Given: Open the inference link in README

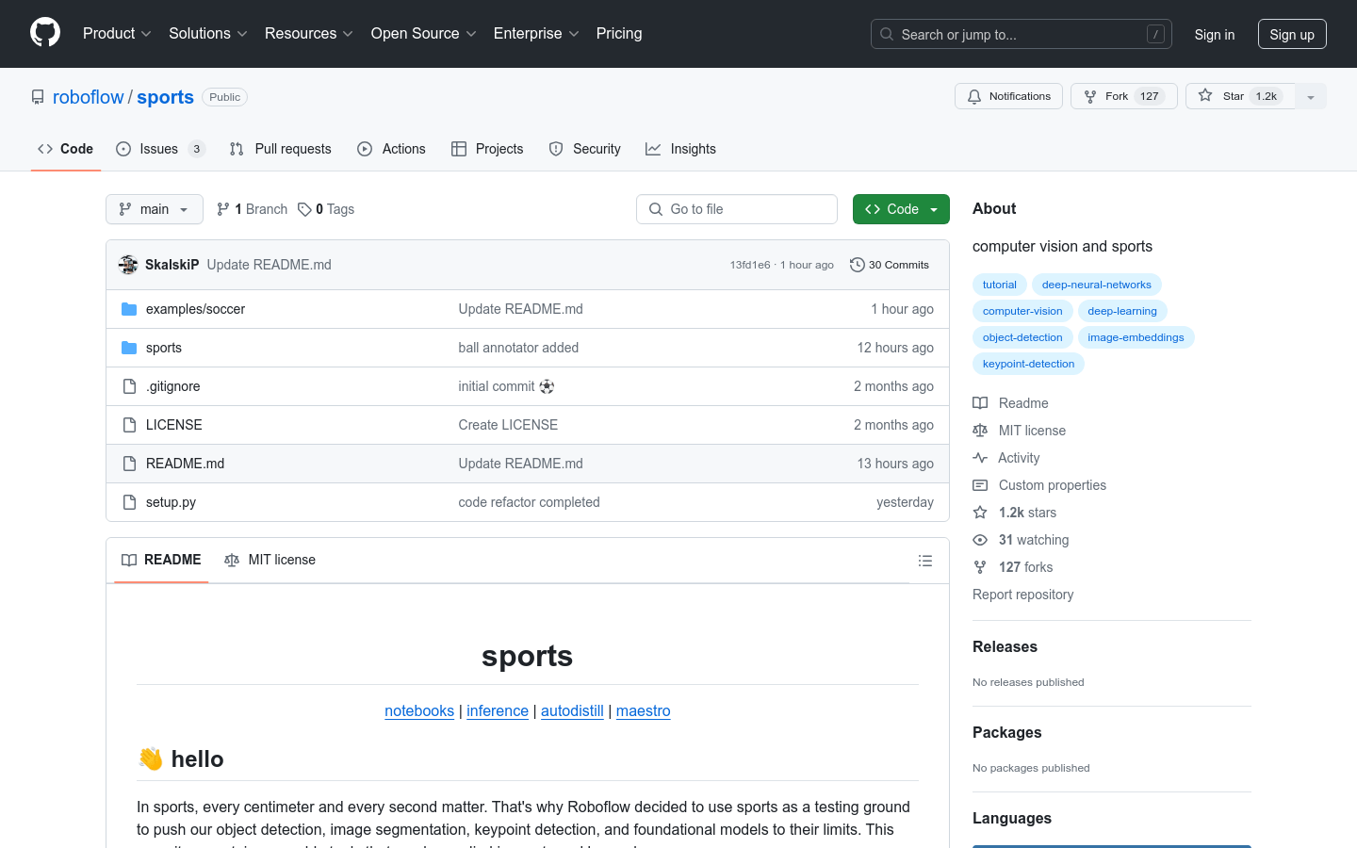Looking at the screenshot, I should point(498,710).
